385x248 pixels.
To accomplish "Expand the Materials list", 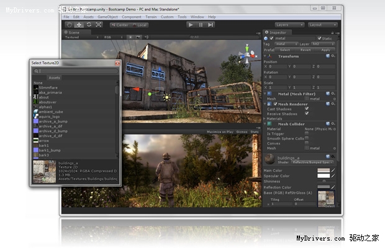I will pyautogui.click(x=265, y=119).
